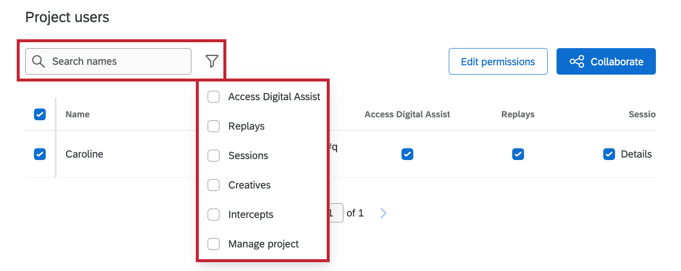Viewport: 681px width, 271px height.
Task: Toggle the Manage project filter checkbox
Action: click(x=214, y=244)
